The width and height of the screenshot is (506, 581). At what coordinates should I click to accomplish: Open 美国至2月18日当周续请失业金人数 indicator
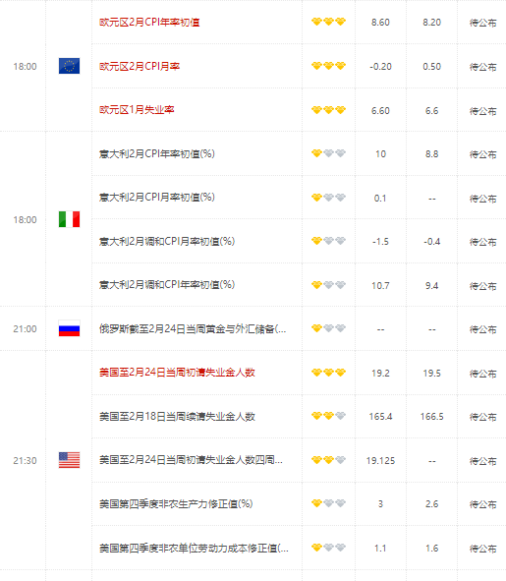(x=177, y=417)
